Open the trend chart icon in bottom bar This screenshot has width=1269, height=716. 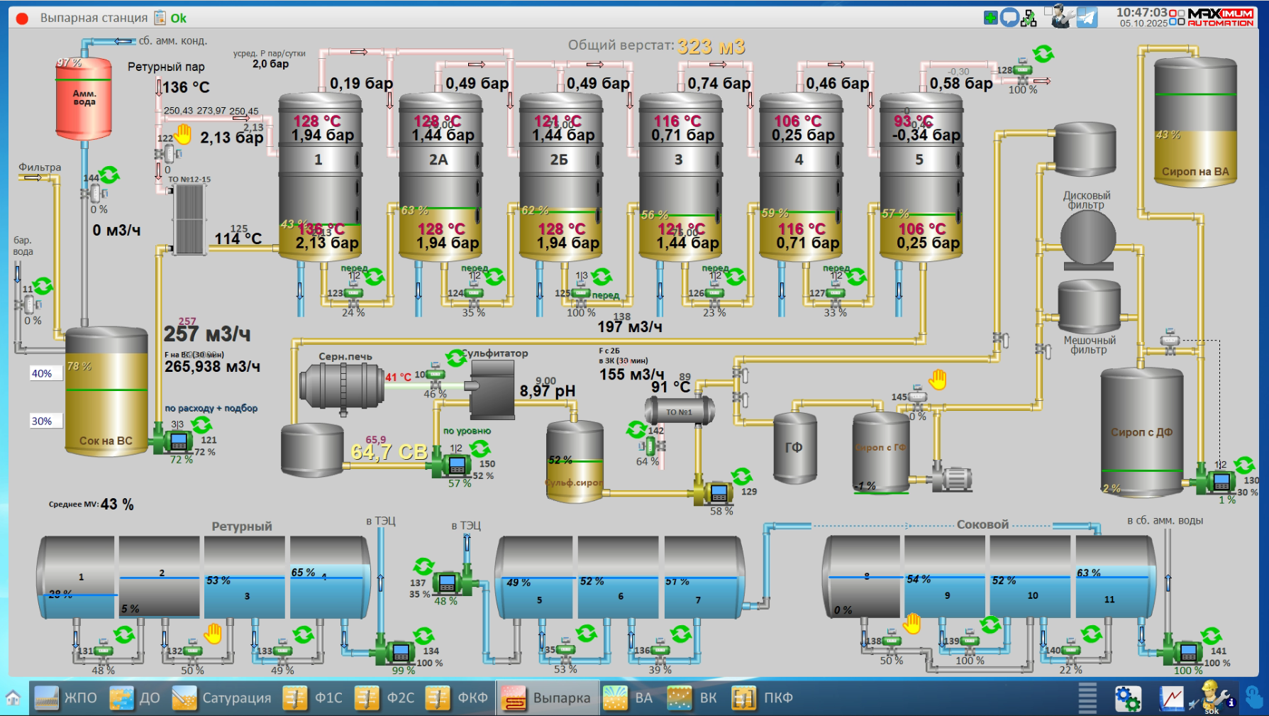(x=1171, y=699)
